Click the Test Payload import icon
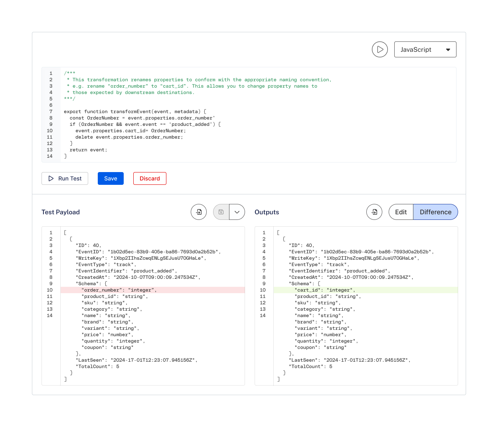The width and height of the screenshot is (498, 427). (x=199, y=212)
